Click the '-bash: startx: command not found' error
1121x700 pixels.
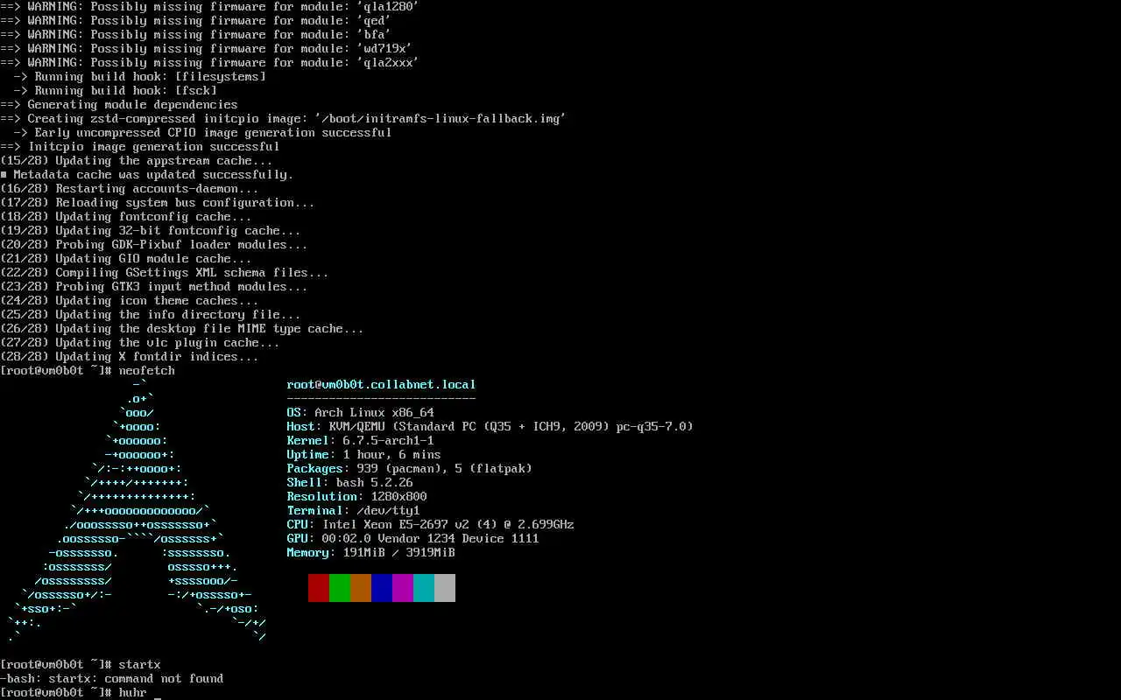(x=112, y=679)
